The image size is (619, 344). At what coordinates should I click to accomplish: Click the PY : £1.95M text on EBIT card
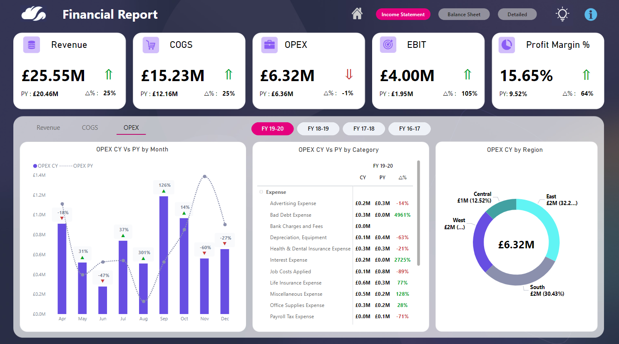[396, 94]
